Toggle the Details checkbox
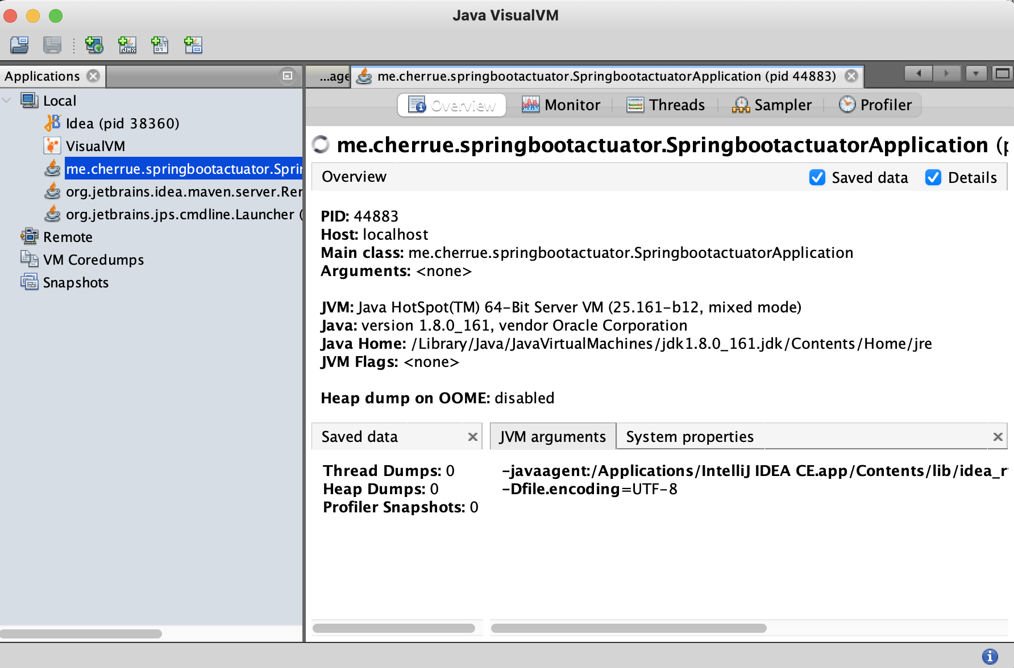 [933, 178]
